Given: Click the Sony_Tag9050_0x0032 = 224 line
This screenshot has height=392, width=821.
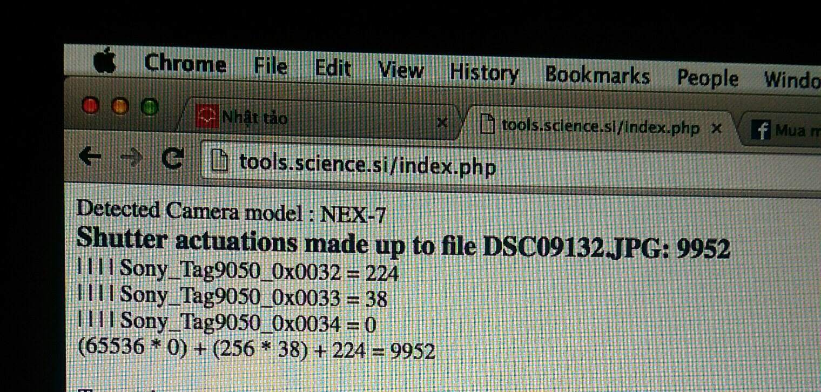Looking at the screenshot, I should [238, 271].
